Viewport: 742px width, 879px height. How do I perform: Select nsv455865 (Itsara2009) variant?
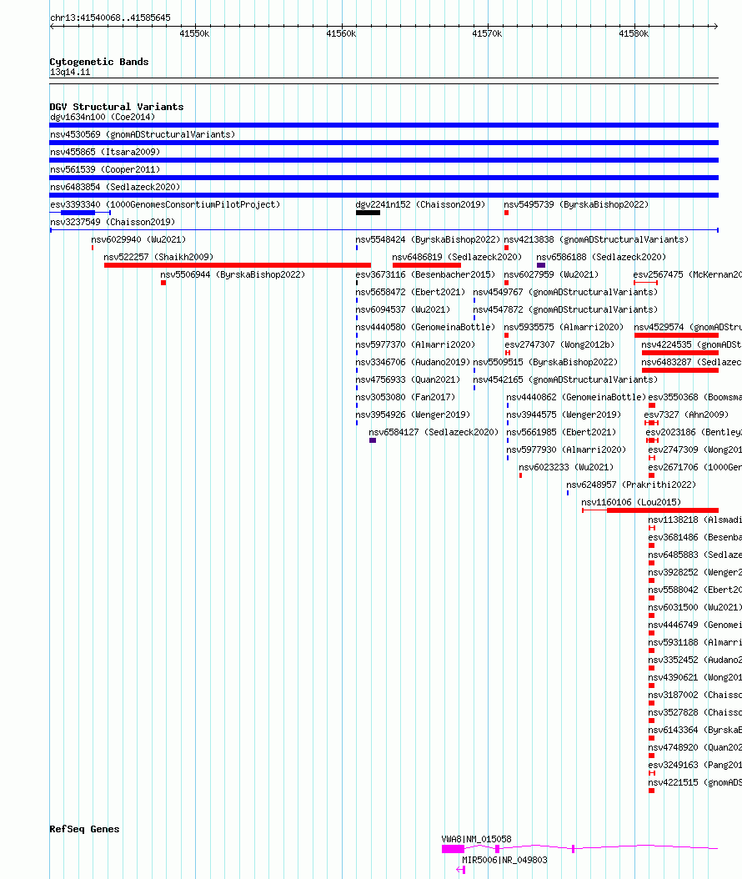[x=105, y=152]
